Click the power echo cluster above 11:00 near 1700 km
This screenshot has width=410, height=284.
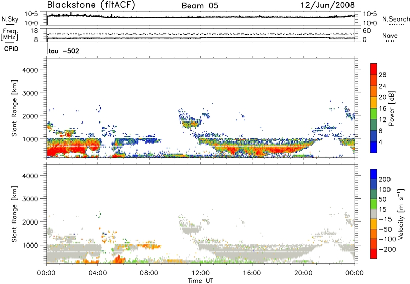coord(191,124)
